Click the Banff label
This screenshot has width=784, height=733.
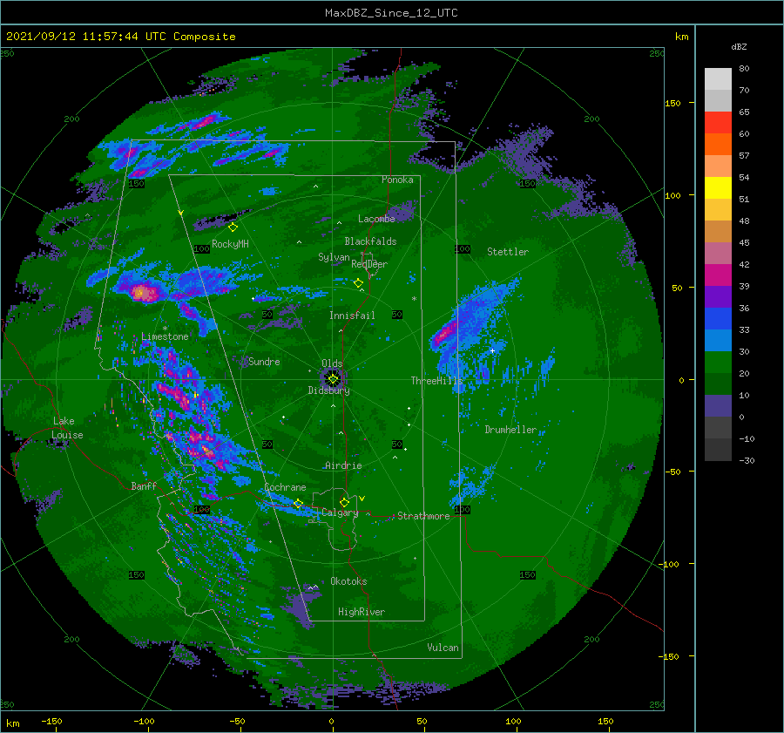coord(144,485)
